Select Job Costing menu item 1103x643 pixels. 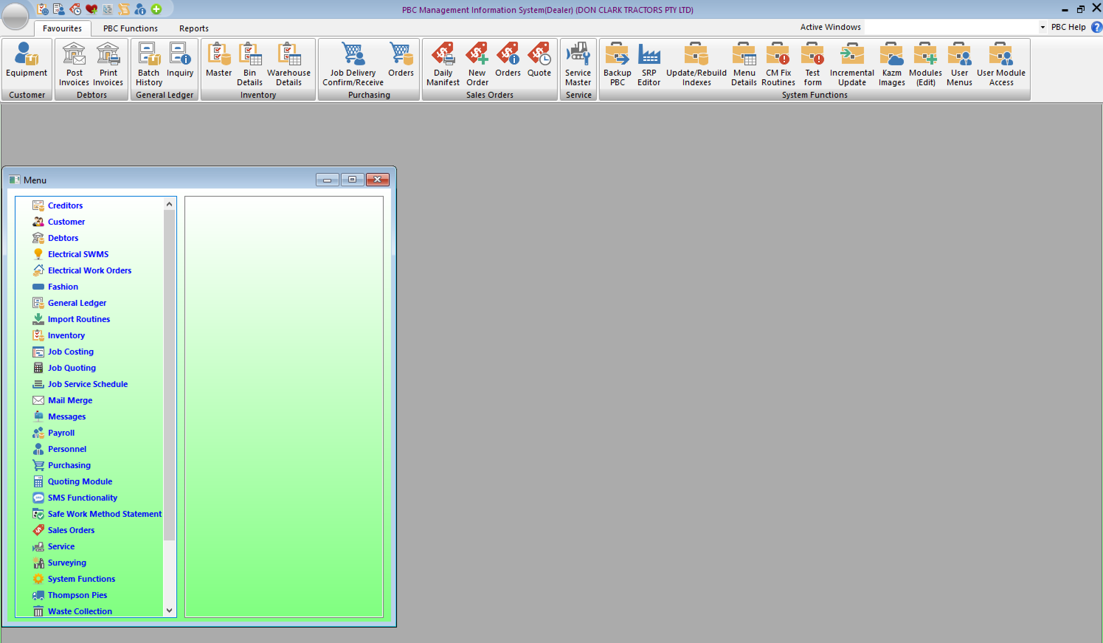pyautogui.click(x=70, y=352)
